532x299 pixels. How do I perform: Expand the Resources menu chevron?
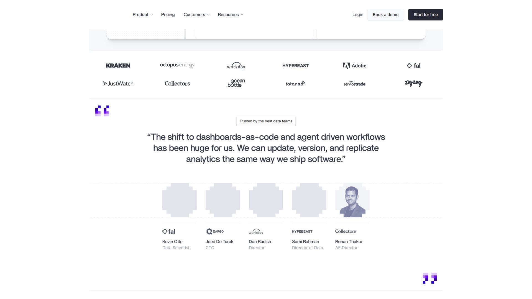tap(242, 15)
